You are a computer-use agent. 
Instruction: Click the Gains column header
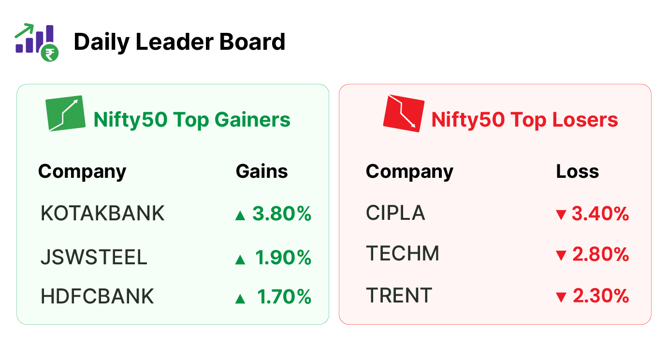(261, 172)
